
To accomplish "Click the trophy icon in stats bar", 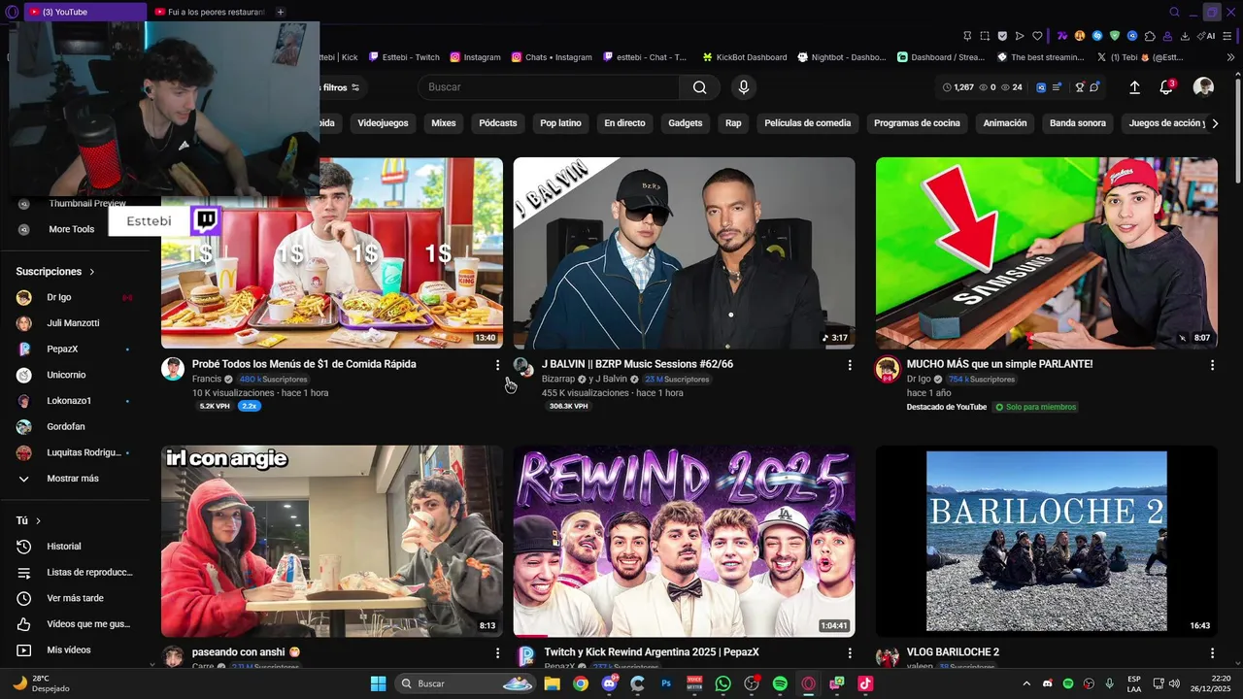I will 1079,87.
